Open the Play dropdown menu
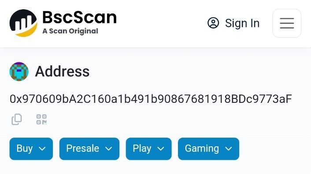Screen dimensions: 311x174 click(148, 149)
